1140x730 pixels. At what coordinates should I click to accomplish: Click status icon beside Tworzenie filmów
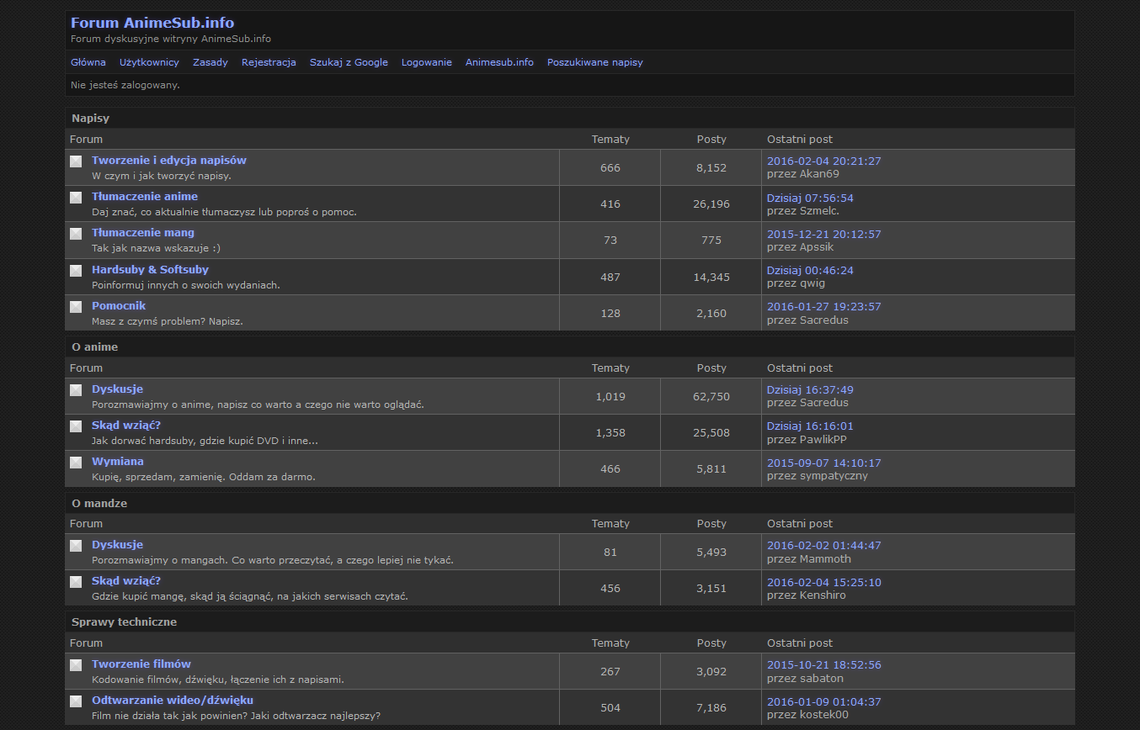click(x=76, y=665)
